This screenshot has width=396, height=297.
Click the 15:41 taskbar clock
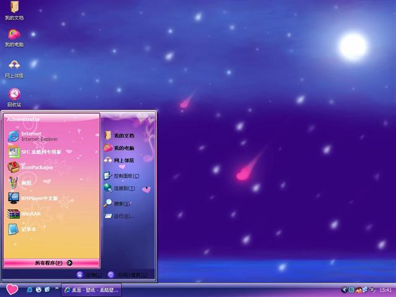click(x=385, y=290)
